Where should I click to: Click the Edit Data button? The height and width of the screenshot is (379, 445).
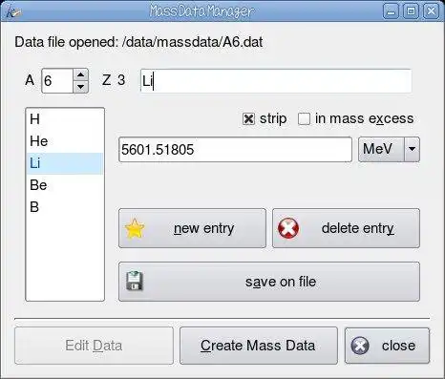click(x=94, y=346)
